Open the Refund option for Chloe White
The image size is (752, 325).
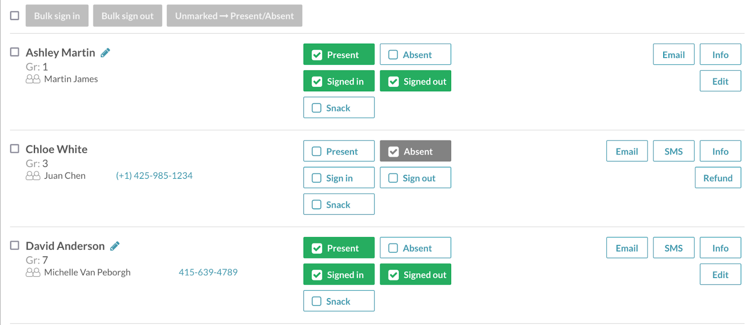click(x=718, y=178)
